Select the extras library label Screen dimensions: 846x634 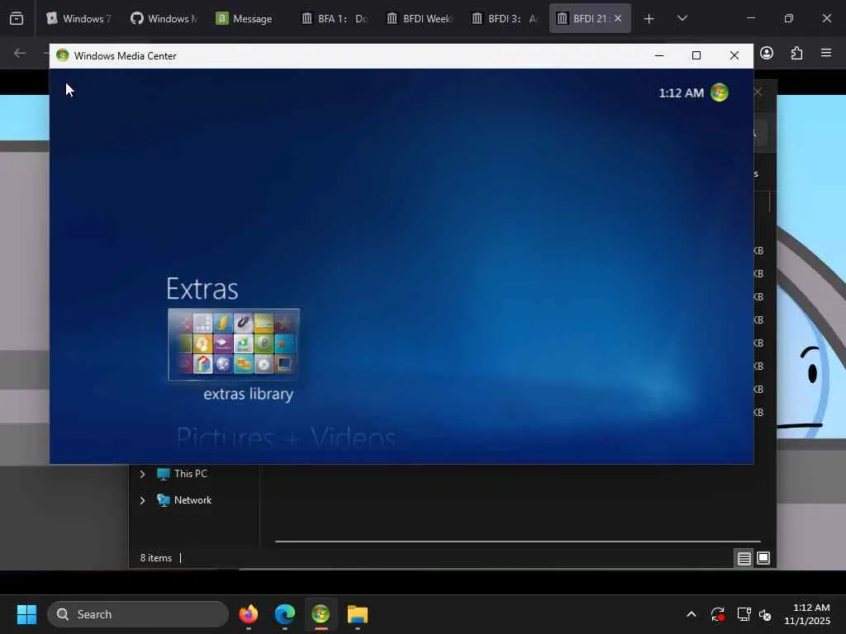(x=248, y=394)
